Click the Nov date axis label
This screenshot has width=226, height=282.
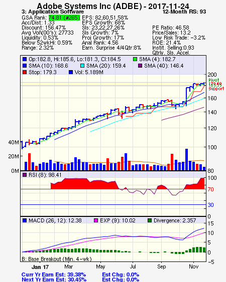[193, 266]
